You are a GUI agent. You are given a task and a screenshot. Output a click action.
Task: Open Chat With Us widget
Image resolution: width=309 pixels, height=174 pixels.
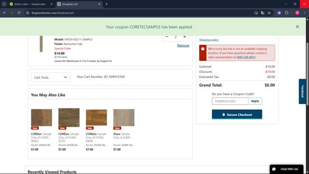[x=286, y=169]
